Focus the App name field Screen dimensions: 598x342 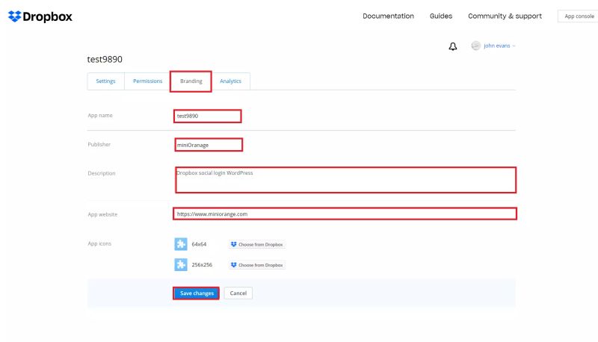click(208, 116)
